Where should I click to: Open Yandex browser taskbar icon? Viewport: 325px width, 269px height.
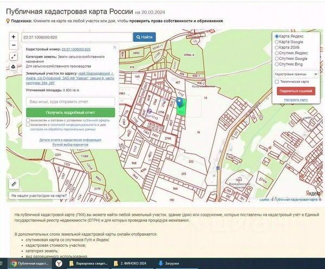(59, 264)
